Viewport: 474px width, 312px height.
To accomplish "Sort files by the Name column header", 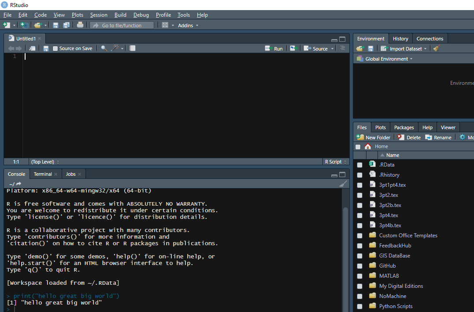I will [393, 155].
